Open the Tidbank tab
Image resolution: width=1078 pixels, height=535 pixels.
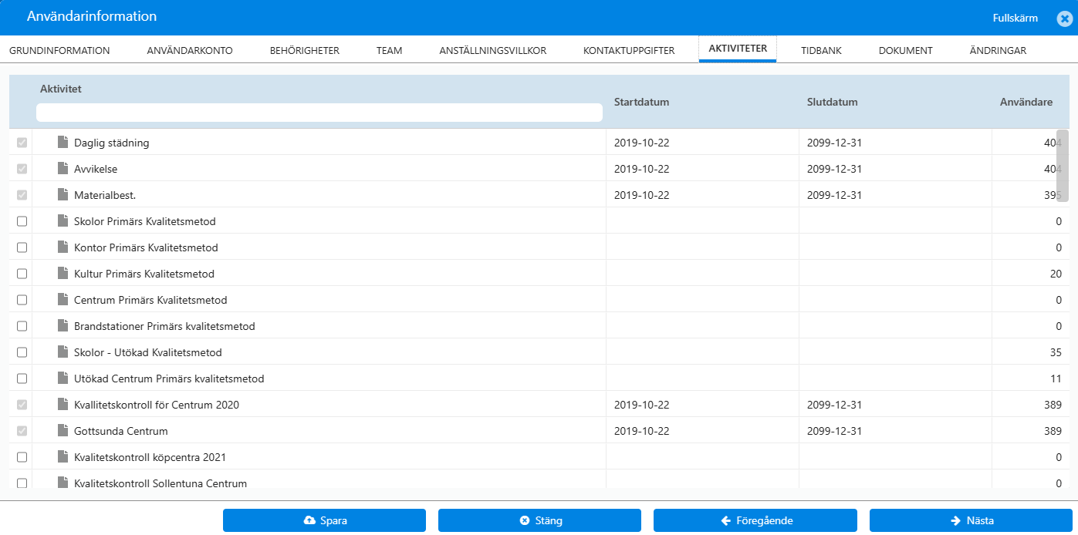tap(821, 50)
